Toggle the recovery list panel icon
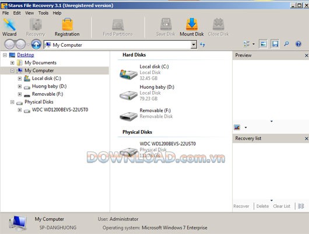 (x=275, y=44)
